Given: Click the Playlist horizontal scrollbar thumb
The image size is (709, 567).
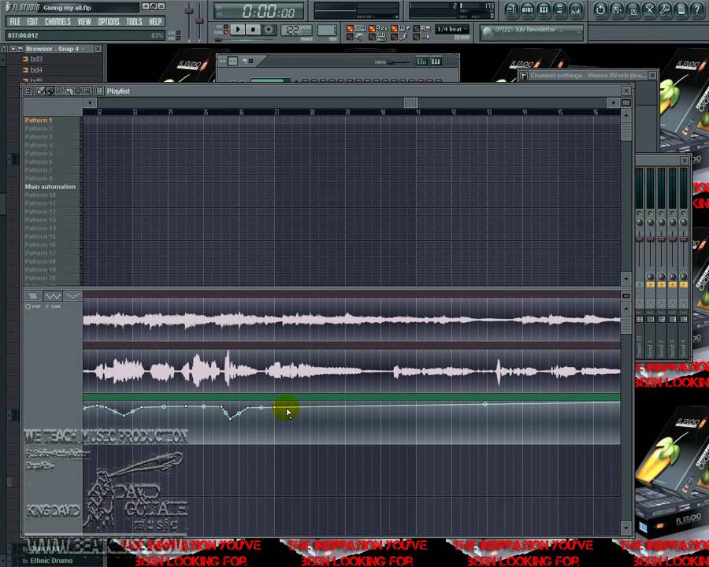Looking at the screenshot, I should pos(411,103).
